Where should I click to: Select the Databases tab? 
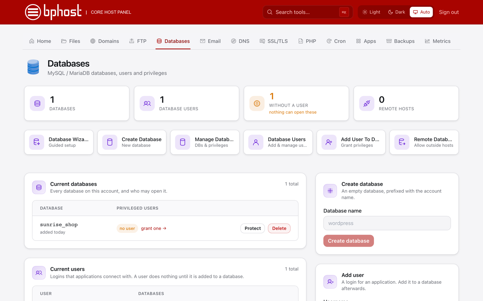tap(173, 41)
